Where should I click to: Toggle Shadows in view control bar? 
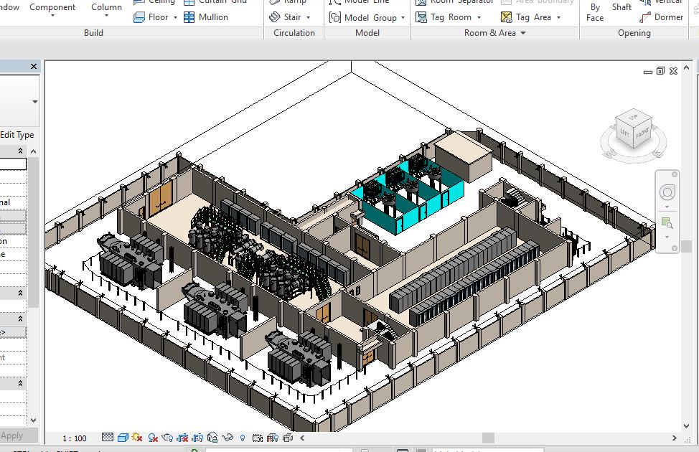[152, 438]
